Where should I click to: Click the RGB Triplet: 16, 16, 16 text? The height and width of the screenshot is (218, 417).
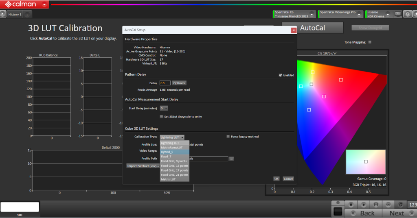tap(369, 185)
